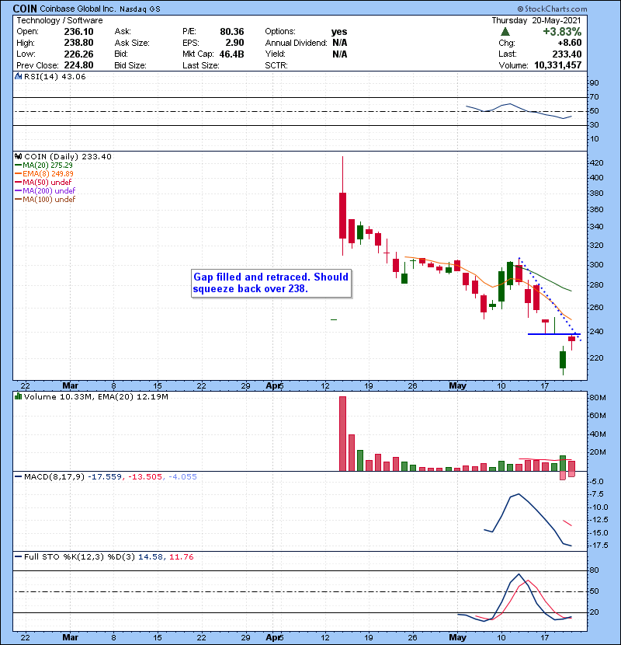Click the P/E value 80.36
The image size is (621, 645).
[x=232, y=32]
